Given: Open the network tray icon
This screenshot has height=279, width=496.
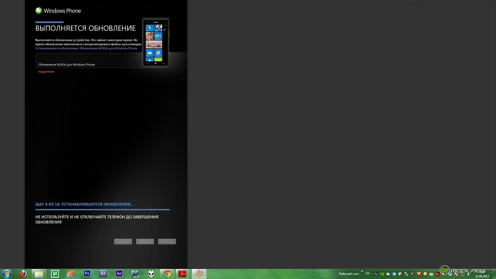Looking at the screenshot, I should tap(462, 274).
